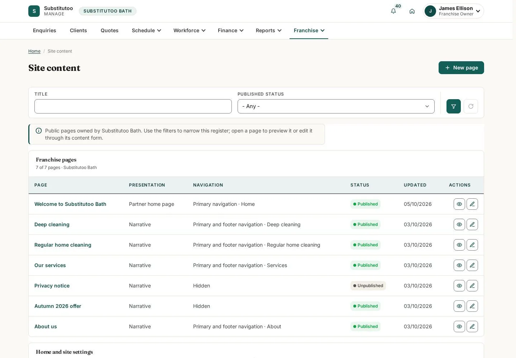This screenshot has height=358, width=516.
Task: Open the Privacy notice page link
Action: point(52,286)
